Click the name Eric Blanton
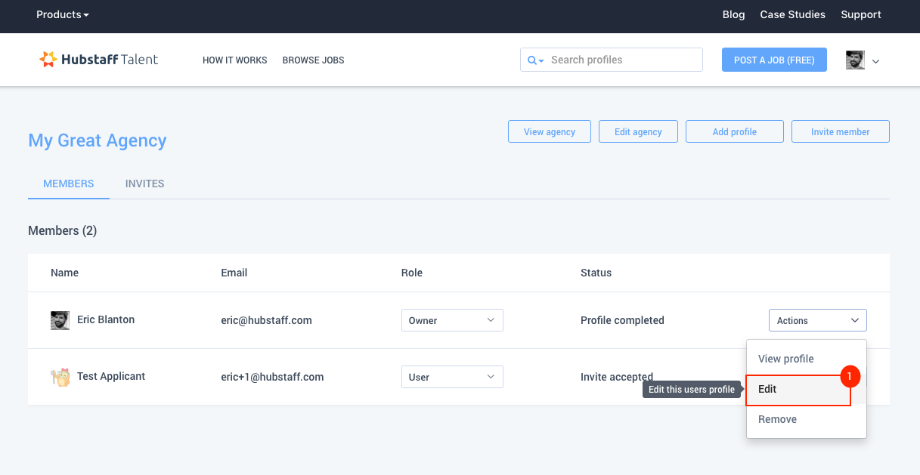The image size is (920, 475). point(106,319)
